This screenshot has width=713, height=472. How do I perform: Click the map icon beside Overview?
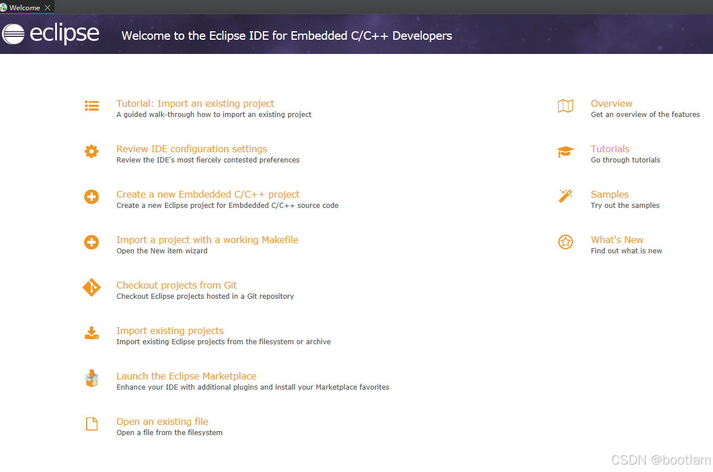566,106
